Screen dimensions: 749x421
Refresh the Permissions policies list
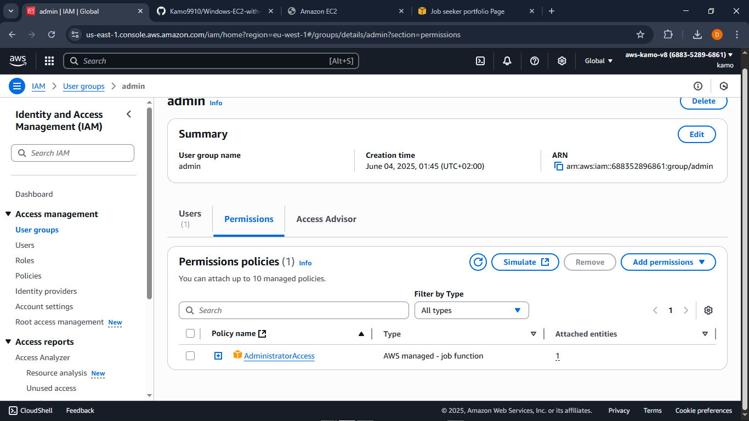point(478,262)
